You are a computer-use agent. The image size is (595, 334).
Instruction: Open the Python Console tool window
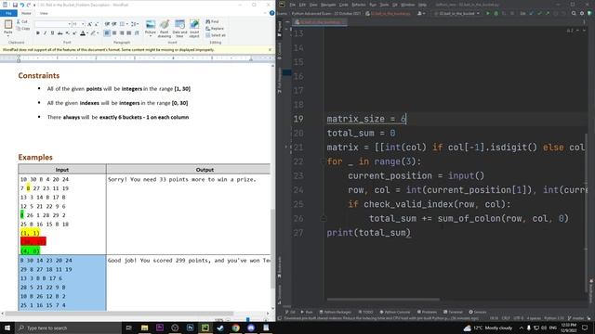coord(395,312)
